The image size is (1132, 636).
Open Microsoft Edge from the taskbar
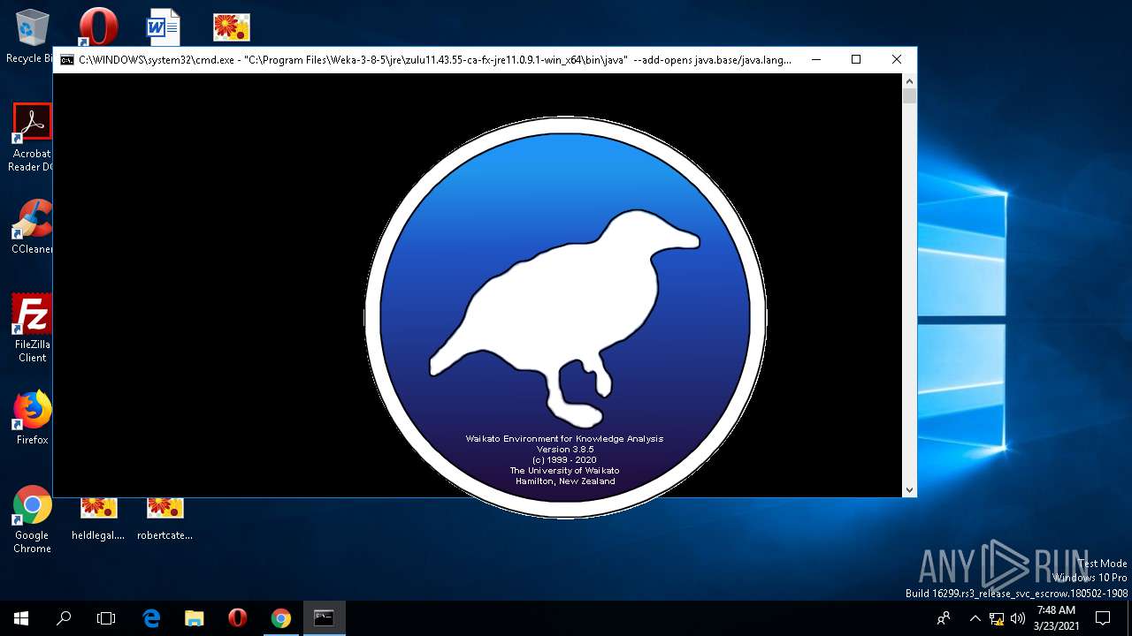[151, 618]
